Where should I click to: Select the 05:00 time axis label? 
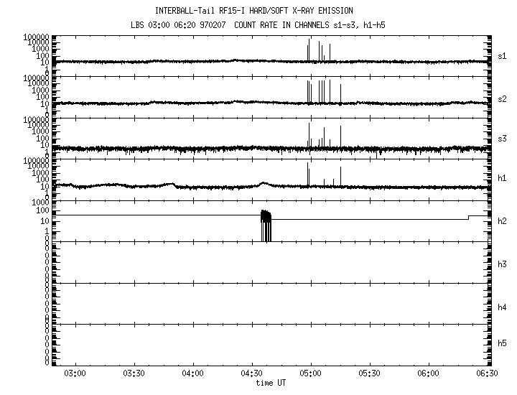310,374
